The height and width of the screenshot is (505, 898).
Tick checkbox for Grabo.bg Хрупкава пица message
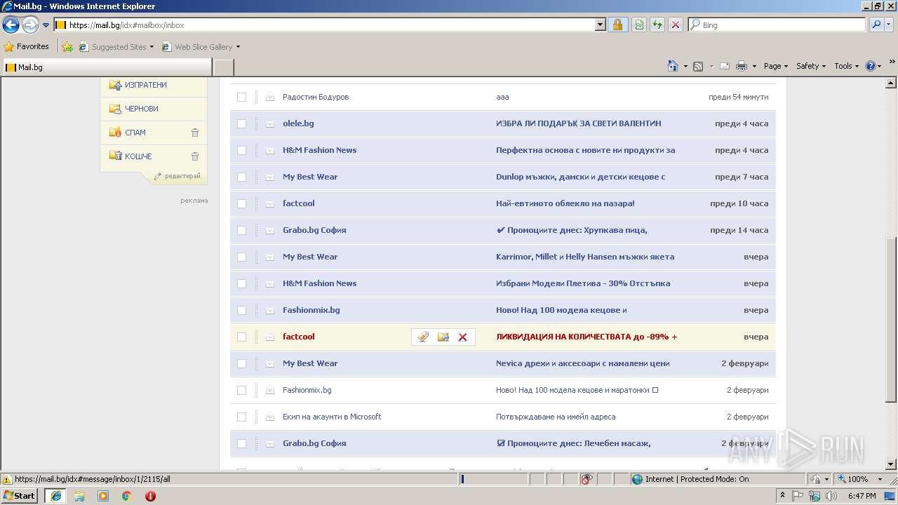241,230
